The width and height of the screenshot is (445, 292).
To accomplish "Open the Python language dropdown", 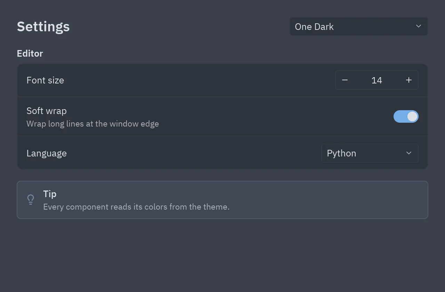I will (370, 153).
